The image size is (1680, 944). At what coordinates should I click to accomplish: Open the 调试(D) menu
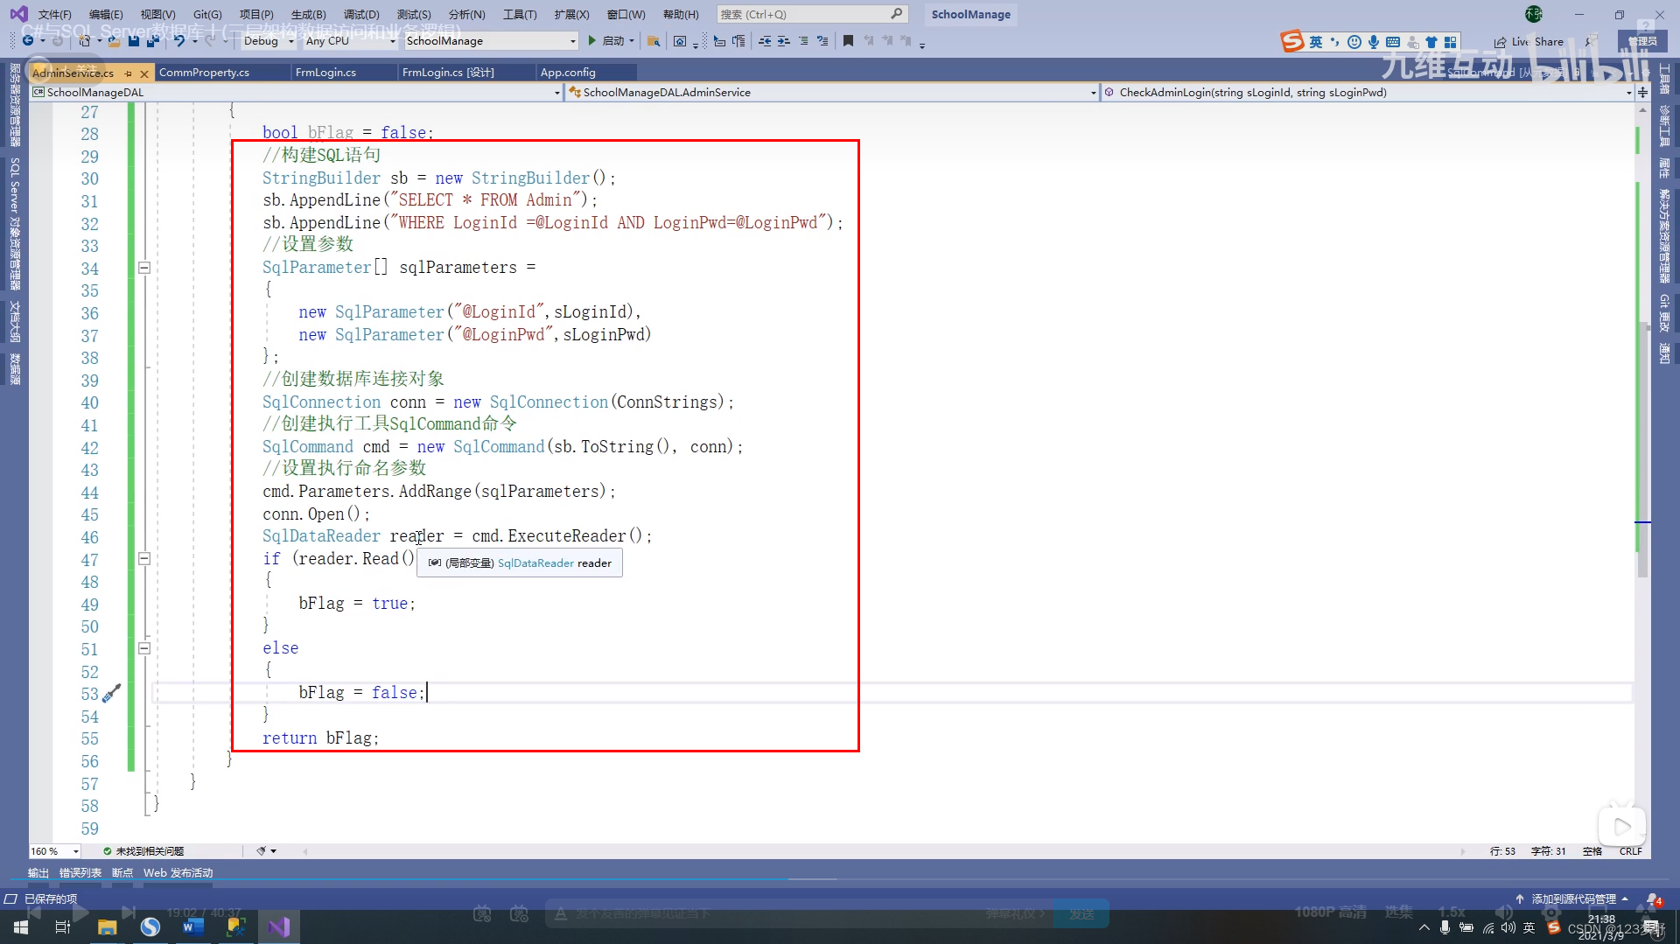[361, 14]
